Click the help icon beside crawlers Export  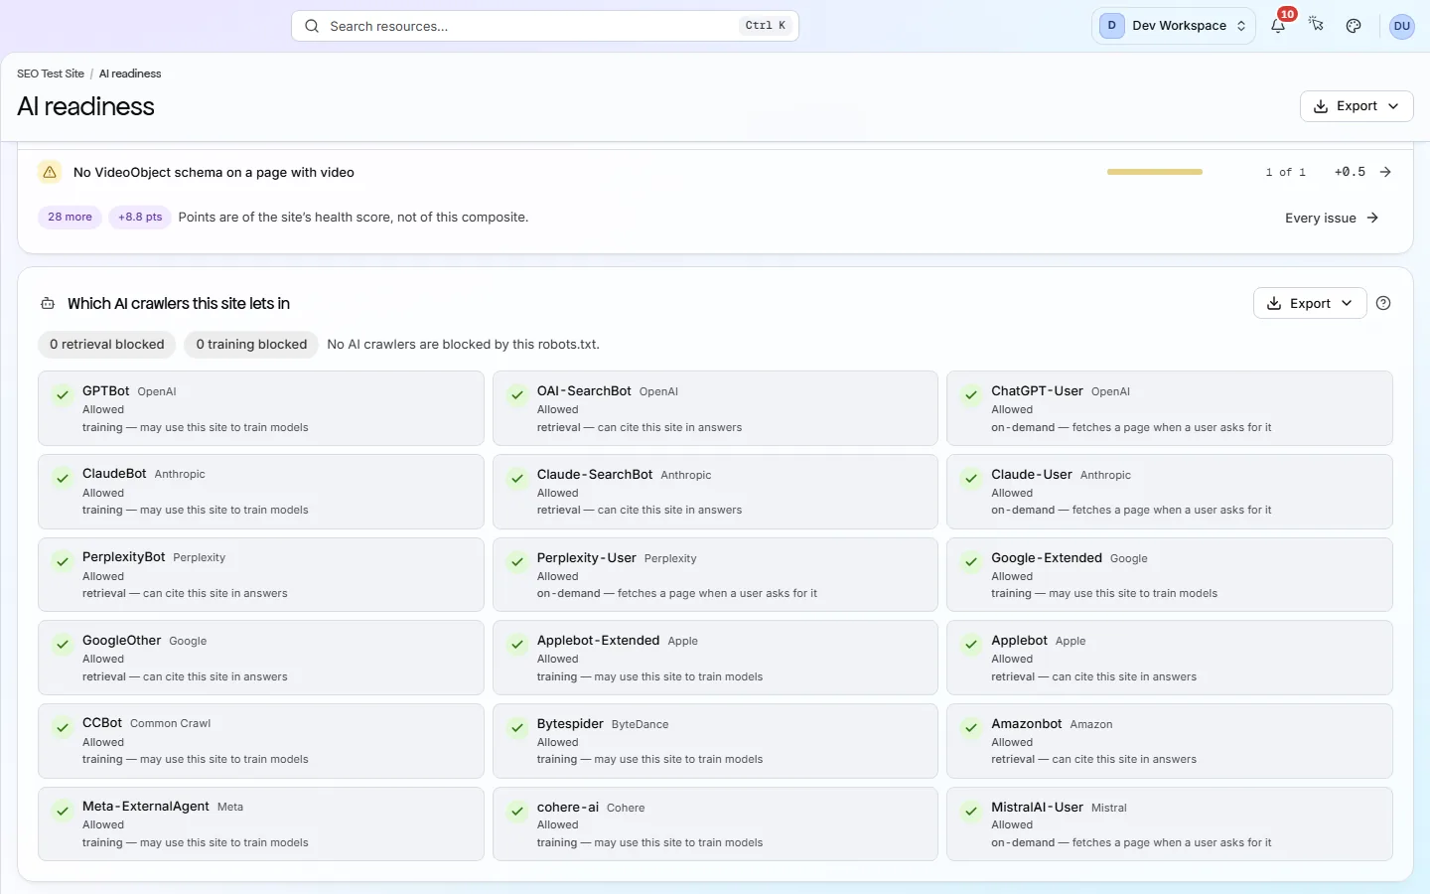coord(1383,303)
